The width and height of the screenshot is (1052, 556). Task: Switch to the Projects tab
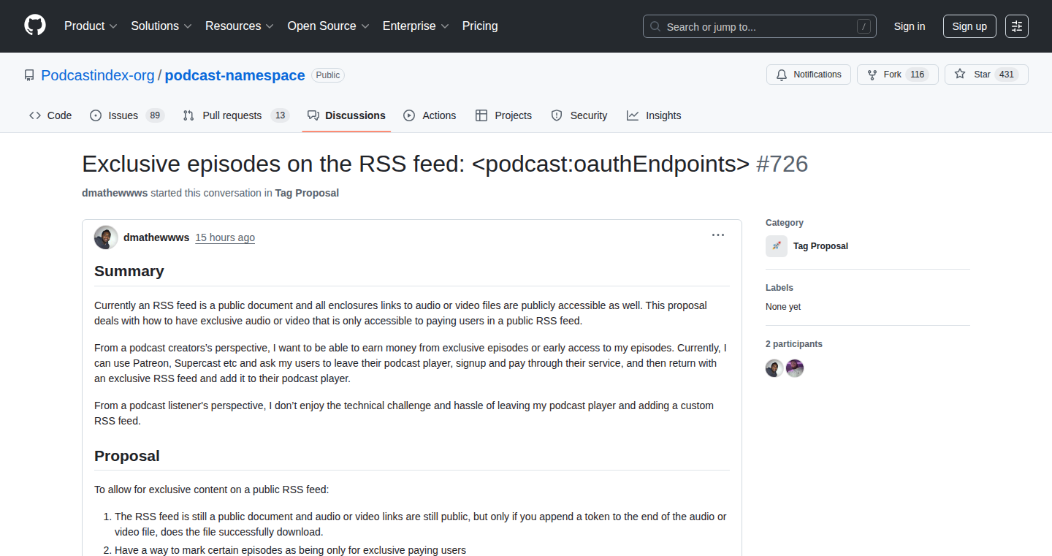coord(503,115)
